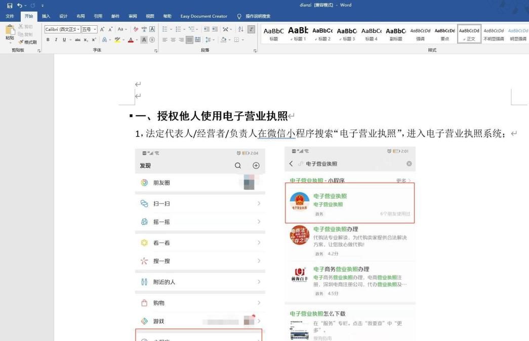Expand the Paragraph dialog launcher 段落

point(255,51)
